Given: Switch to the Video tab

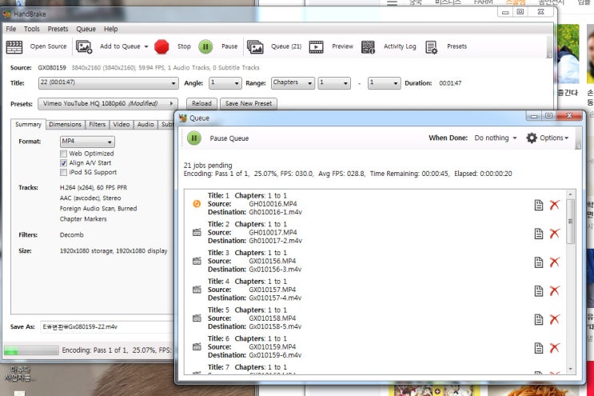Looking at the screenshot, I should pyautogui.click(x=122, y=125).
